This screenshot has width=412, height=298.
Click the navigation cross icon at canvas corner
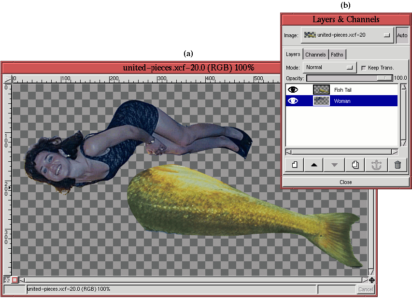tap(371, 280)
